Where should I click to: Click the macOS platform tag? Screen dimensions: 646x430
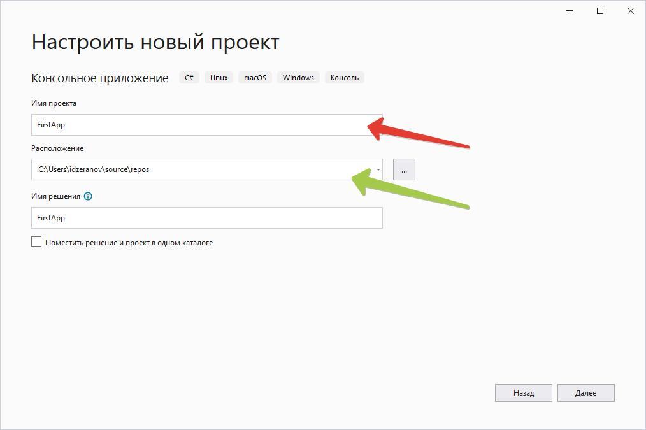tap(255, 78)
